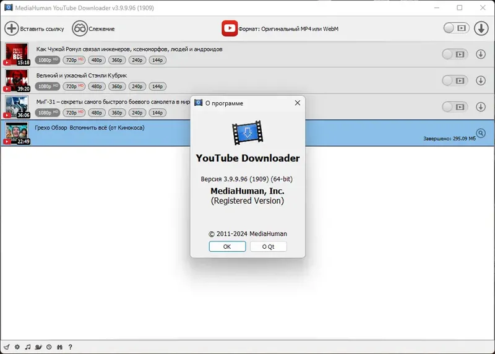
Task: Click the Чужой Ромул video thumbnail
Action: [x=17, y=54]
